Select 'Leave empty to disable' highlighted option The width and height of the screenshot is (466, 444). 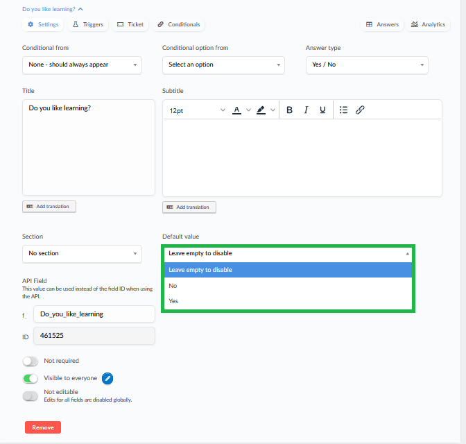pyautogui.click(x=288, y=270)
